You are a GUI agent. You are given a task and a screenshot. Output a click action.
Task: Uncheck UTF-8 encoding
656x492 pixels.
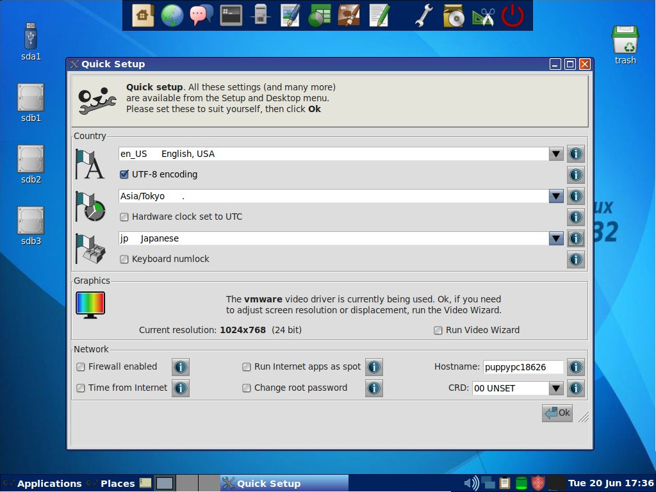click(x=124, y=174)
